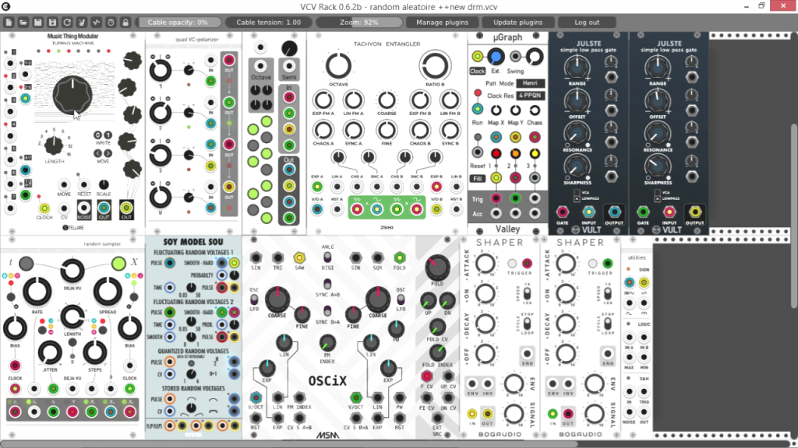Viewport: 798px width, 448px height.
Task: Click the Turing Machine WRITE 0 button
Action: 98,135
